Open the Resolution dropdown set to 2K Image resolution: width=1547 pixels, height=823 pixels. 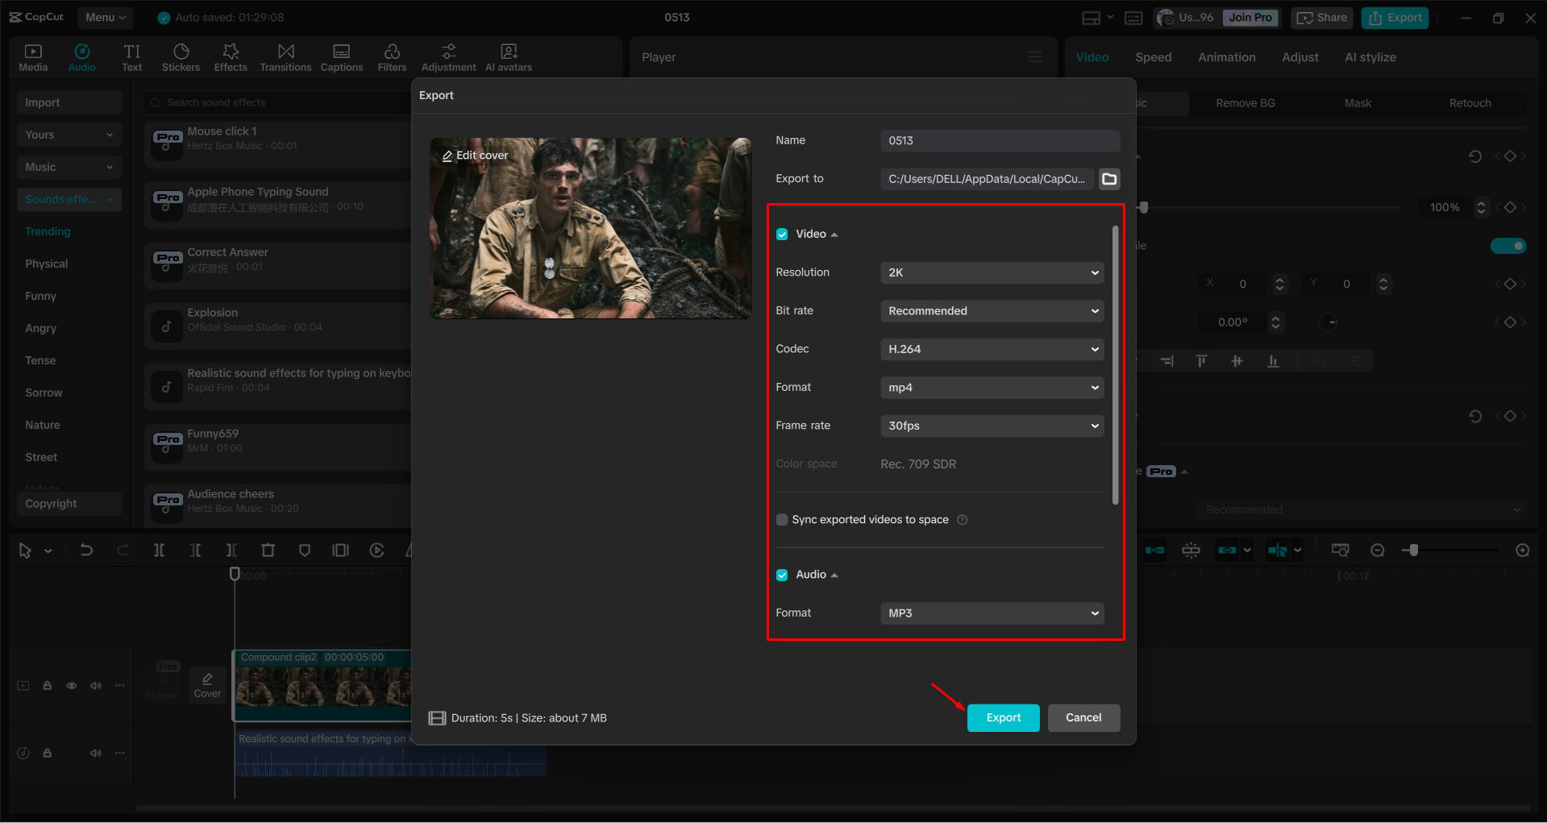point(992,272)
